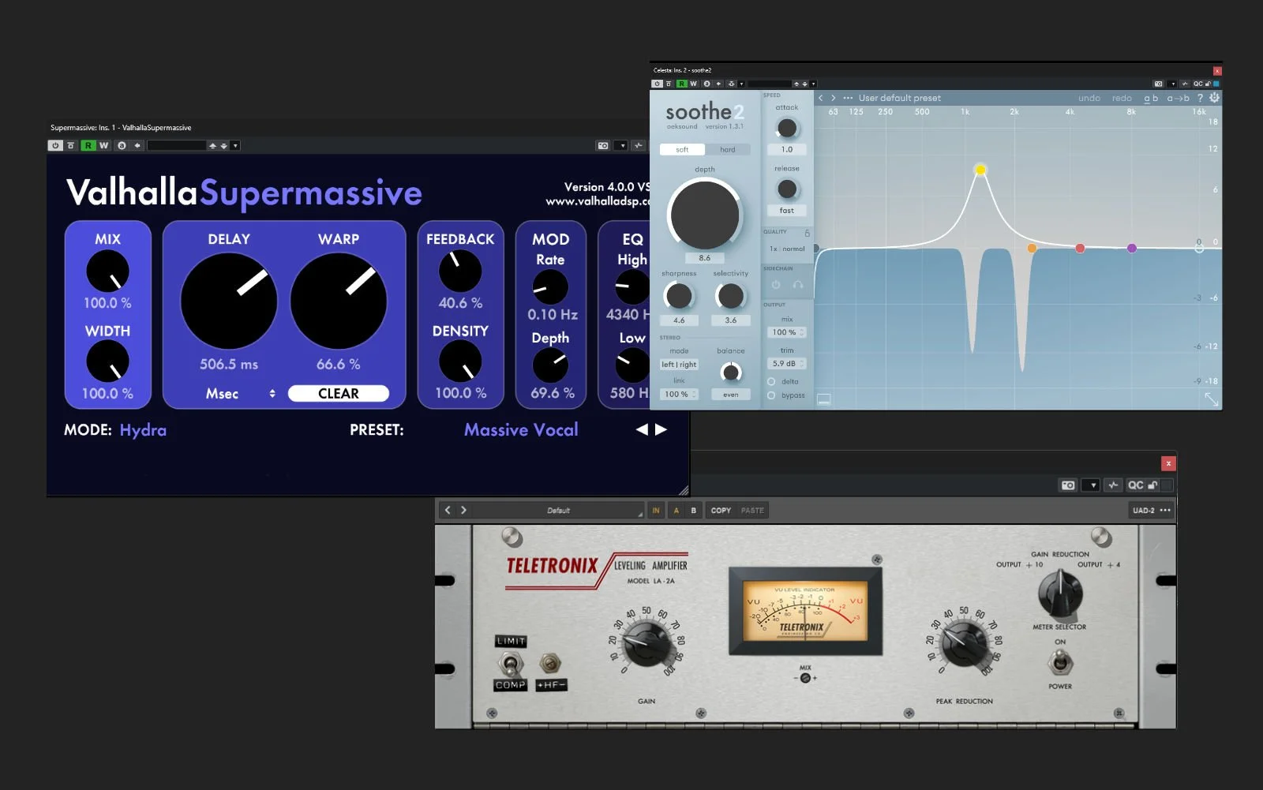
Task: Click the soothe2 mix 100 % stepper
Action: pyautogui.click(x=787, y=332)
